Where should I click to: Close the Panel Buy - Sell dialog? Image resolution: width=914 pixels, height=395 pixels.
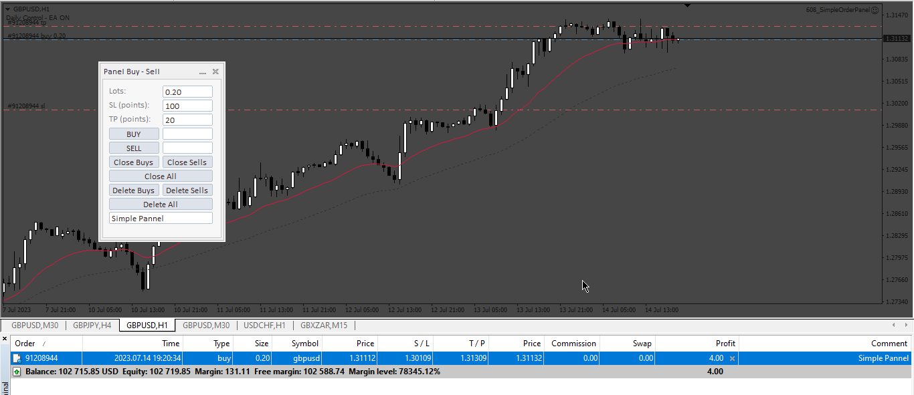(x=215, y=72)
